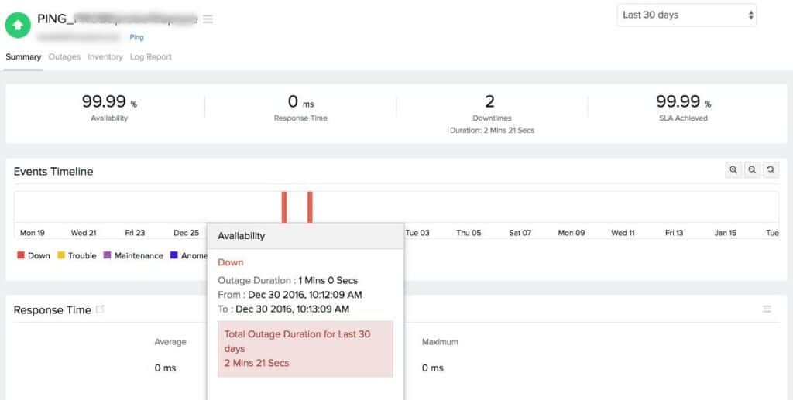Screen dimensions: 793x400
Task: Open the Inventory tab
Action: click(105, 57)
